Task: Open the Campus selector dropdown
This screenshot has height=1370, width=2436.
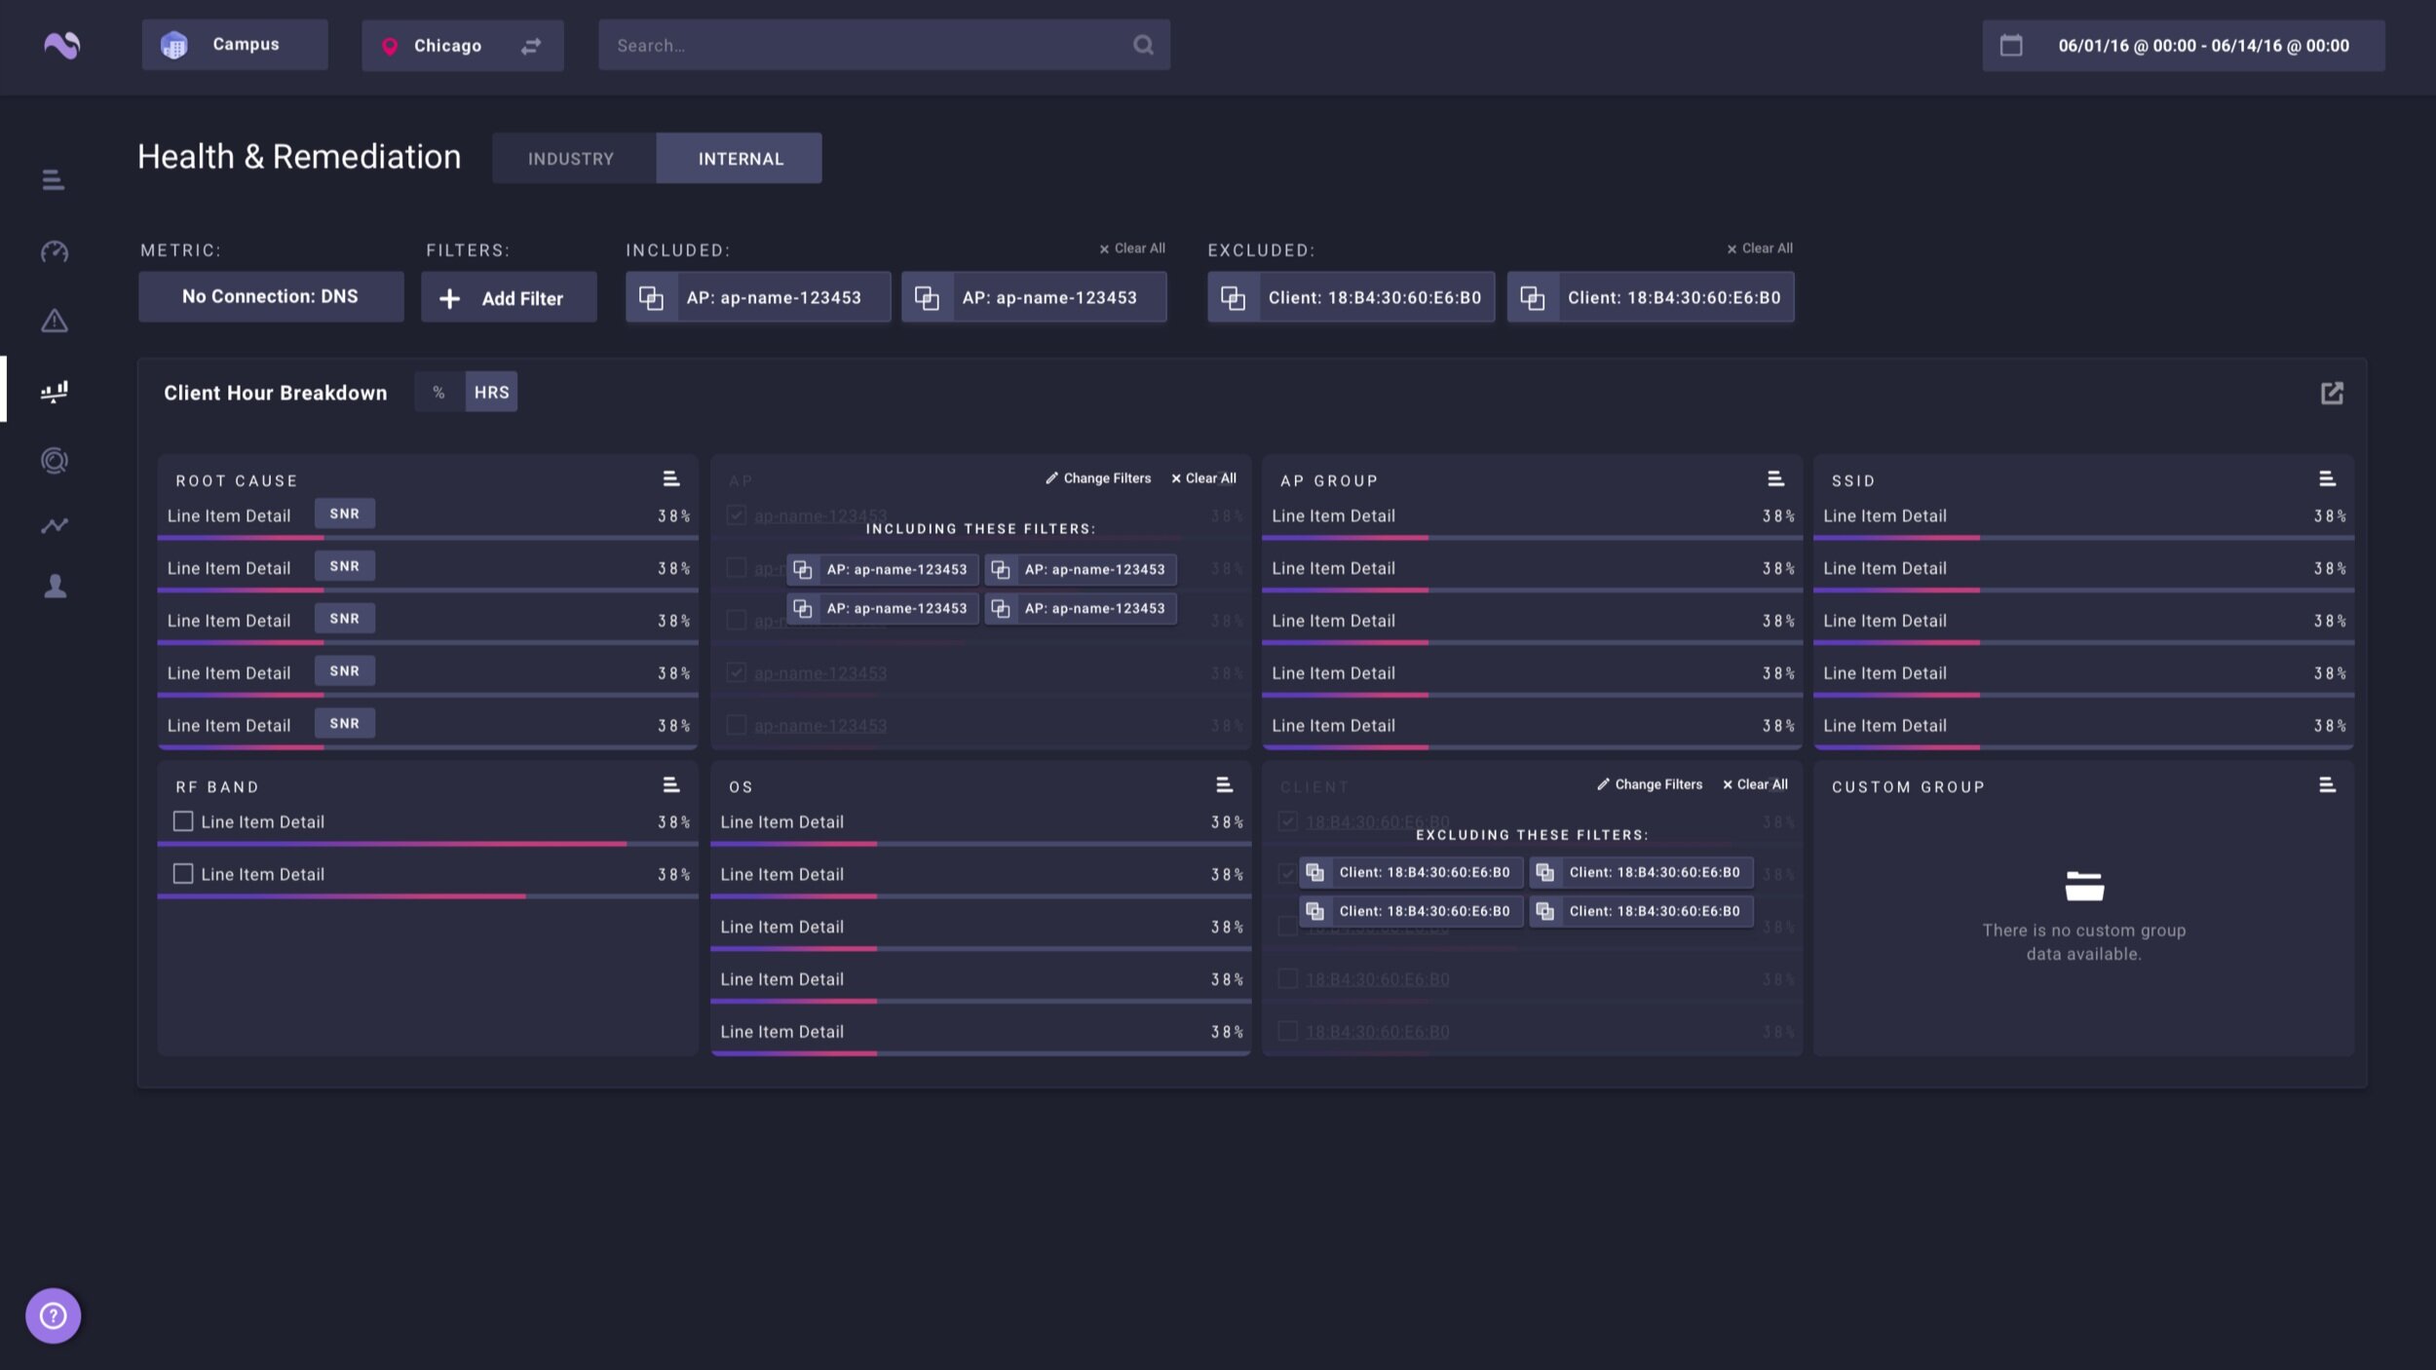Action: (235, 45)
